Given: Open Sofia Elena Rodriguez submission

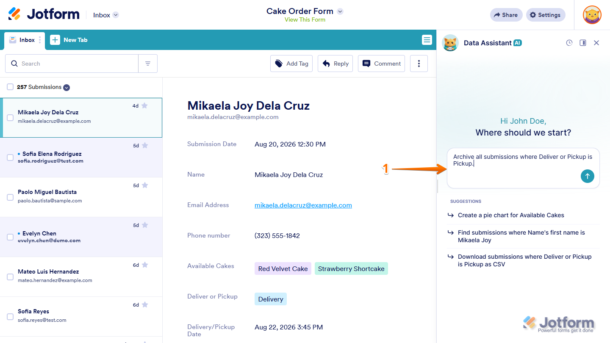Looking at the screenshot, I should point(81,158).
